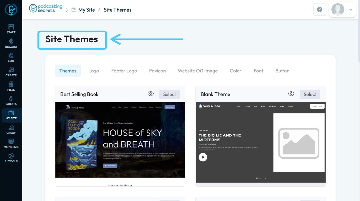Open the Monetize section
Viewport: 360px width, 201px height.
coord(11,144)
